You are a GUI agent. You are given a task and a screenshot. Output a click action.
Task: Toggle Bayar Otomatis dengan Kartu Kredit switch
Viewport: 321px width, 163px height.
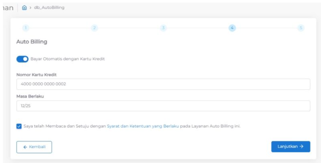tap(22, 59)
